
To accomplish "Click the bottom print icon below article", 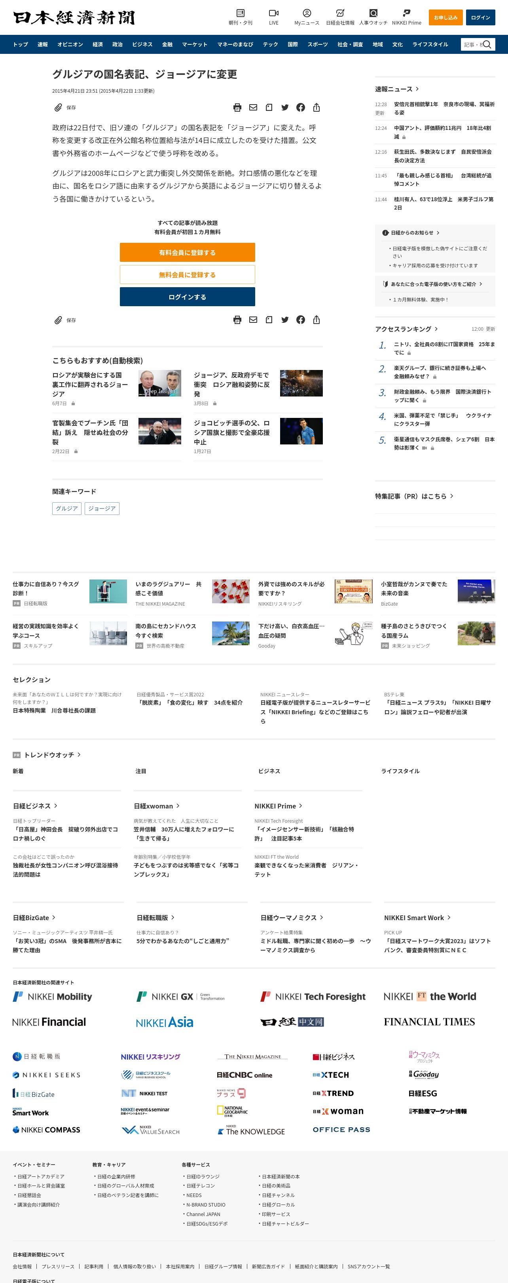I will 237,320.
